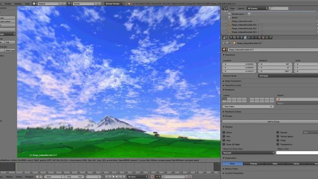Enable the X-Ray checkbox
Screen dimensions: 318x179
click(278, 140)
